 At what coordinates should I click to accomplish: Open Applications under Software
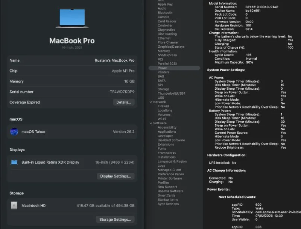click(167, 132)
